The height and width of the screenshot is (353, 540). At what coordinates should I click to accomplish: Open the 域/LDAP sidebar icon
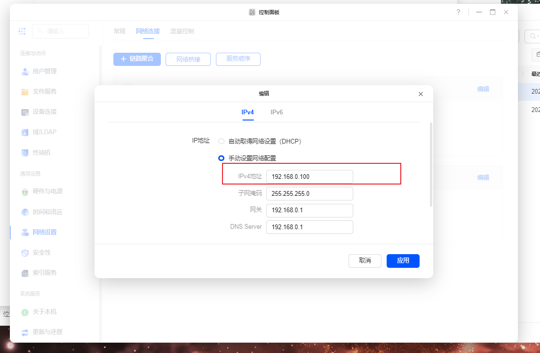[25, 132]
